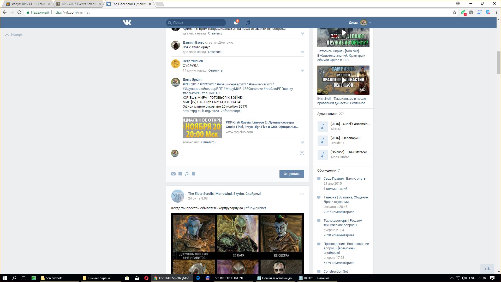Open the notifications bell icon
The height and width of the screenshot is (282, 501).
click(236, 23)
